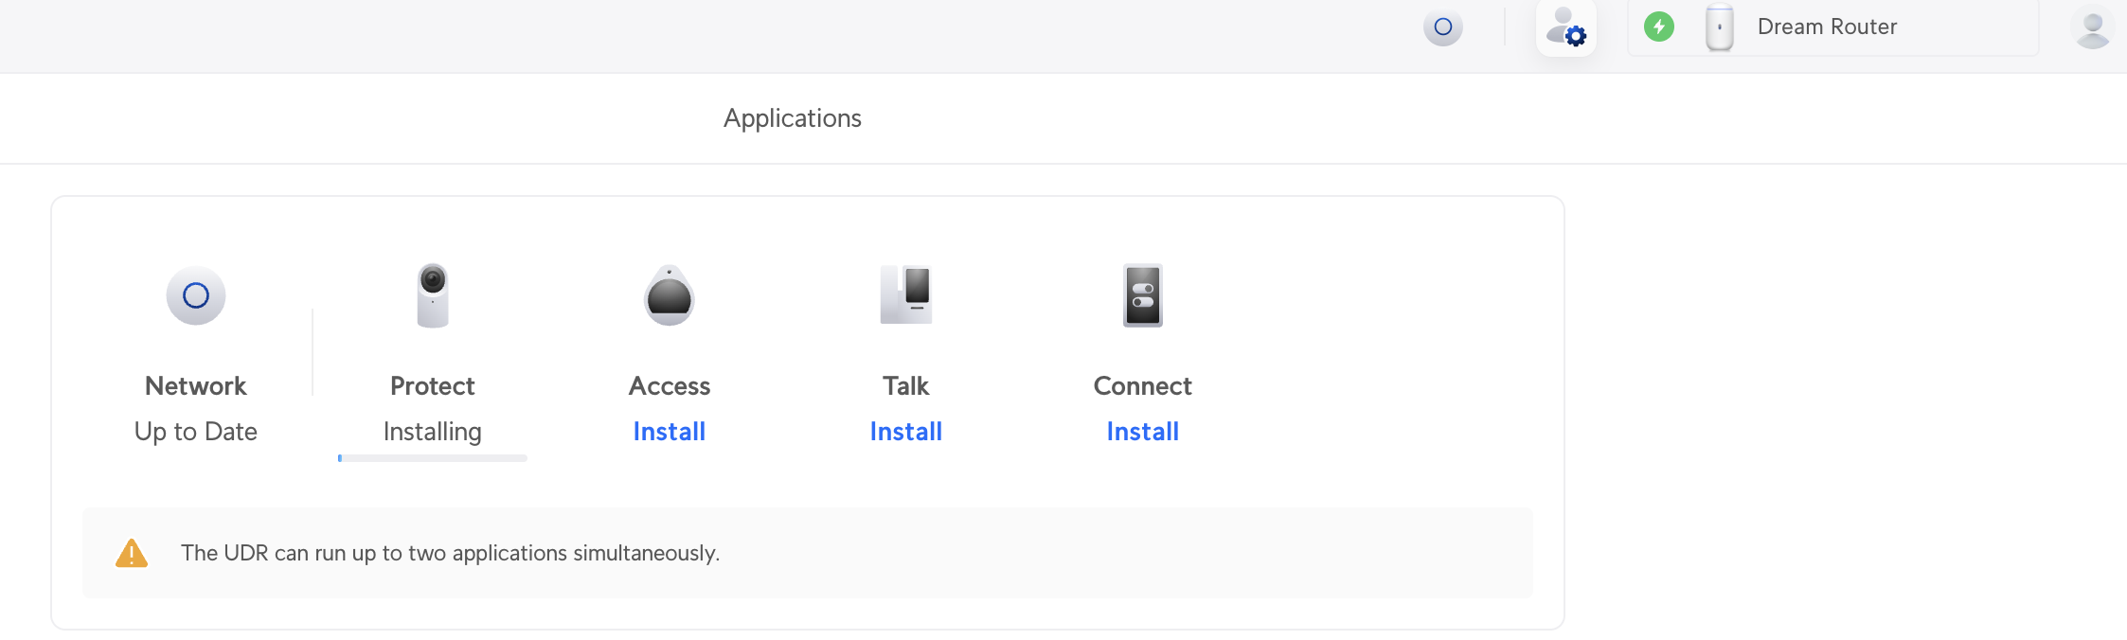This screenshot has width=2127, height=640.
Task: Install the Talk application
Action: (x=906, y=432)
